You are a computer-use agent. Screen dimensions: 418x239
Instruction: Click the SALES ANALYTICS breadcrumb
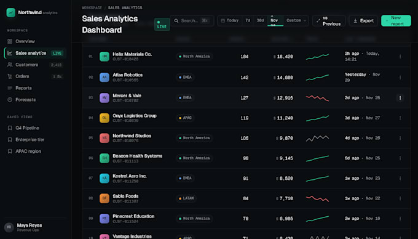tap(125, 8)
